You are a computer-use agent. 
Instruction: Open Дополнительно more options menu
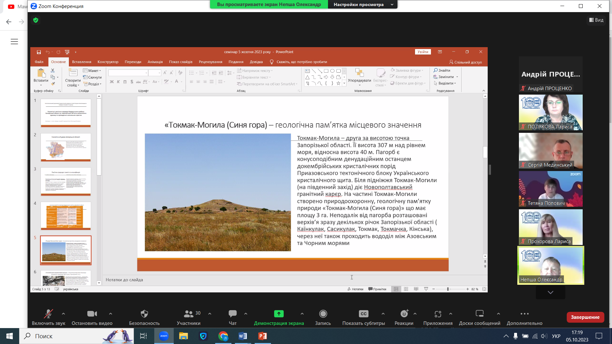(x=524, y=314)
